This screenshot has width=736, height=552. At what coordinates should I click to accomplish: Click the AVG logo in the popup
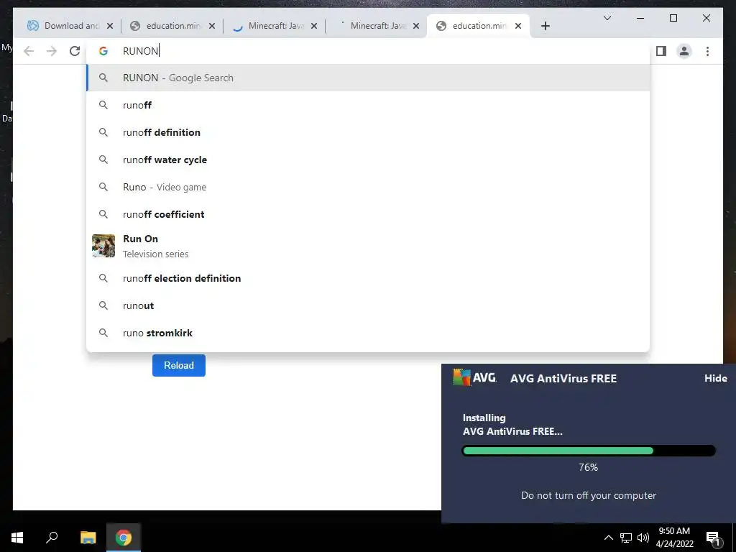pyautogui.click(x=474, y=377)
